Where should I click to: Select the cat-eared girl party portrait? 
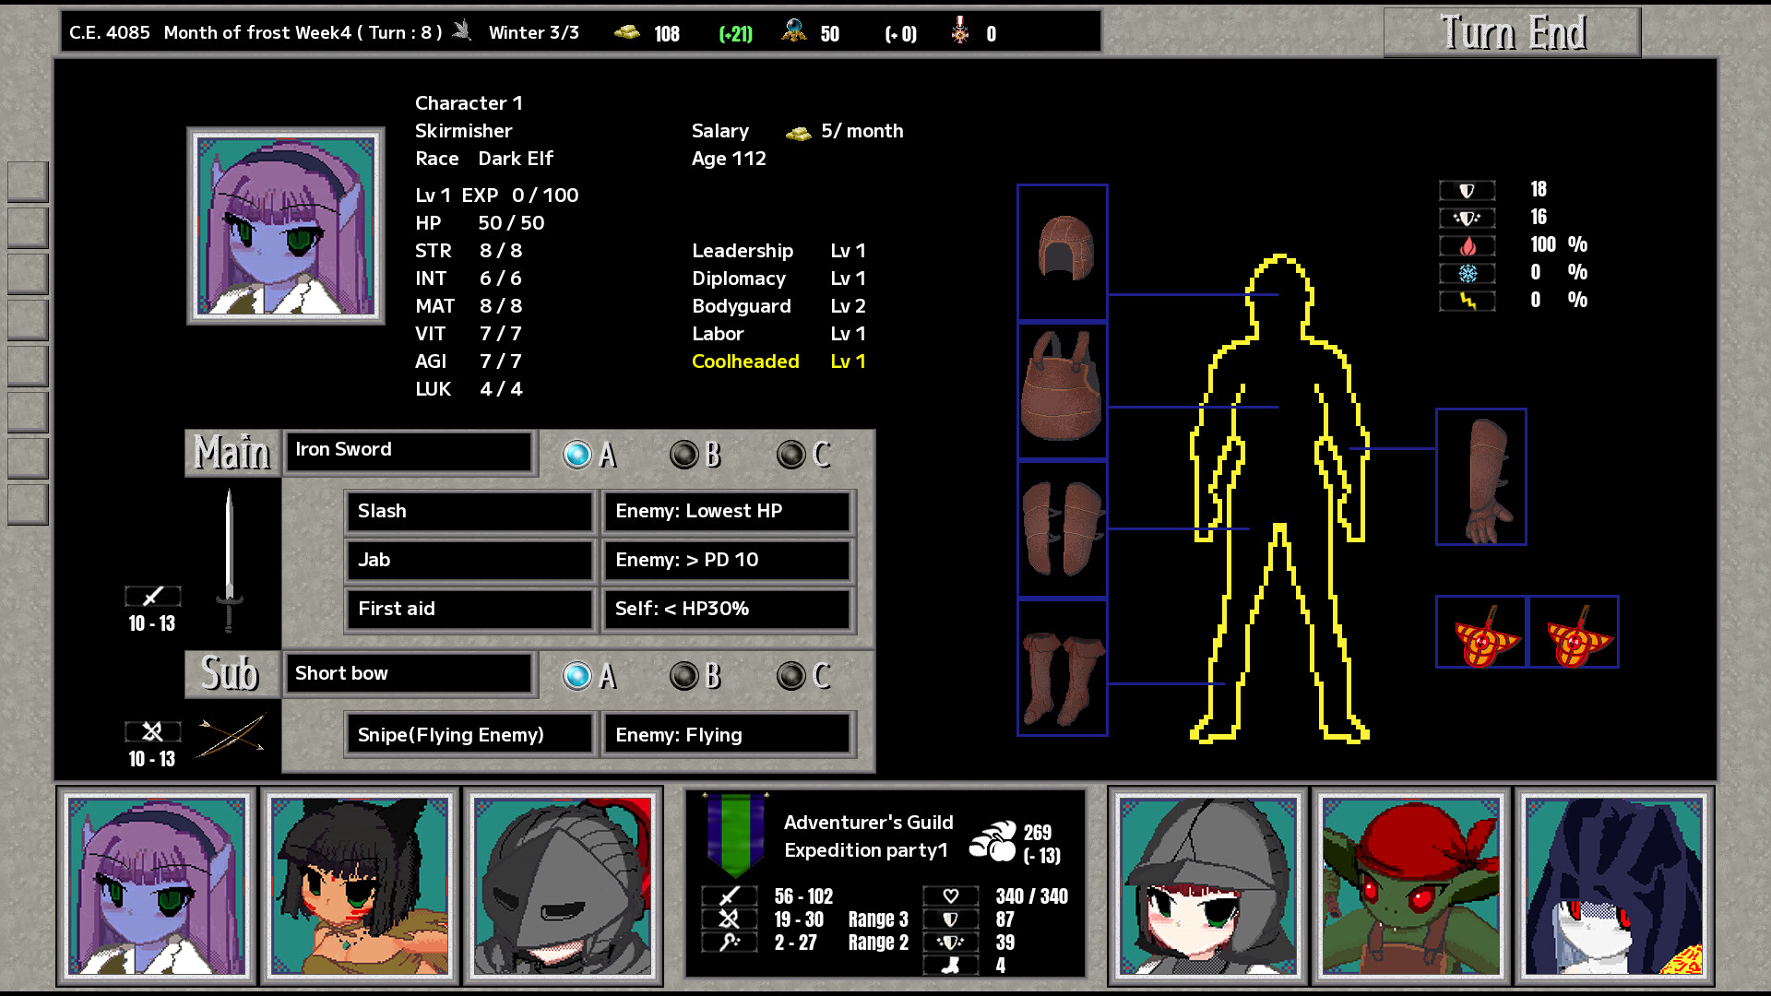360,886
